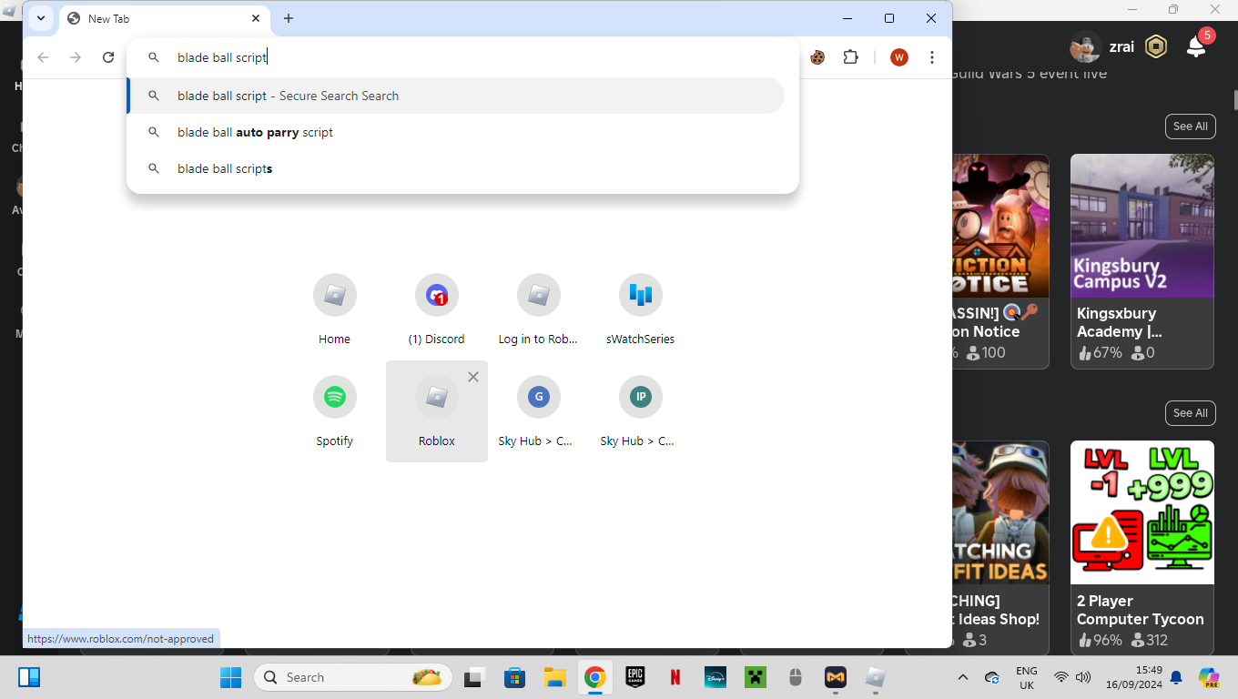
Task: Open Netflix from taskbar
Action: tap(675, 677)
